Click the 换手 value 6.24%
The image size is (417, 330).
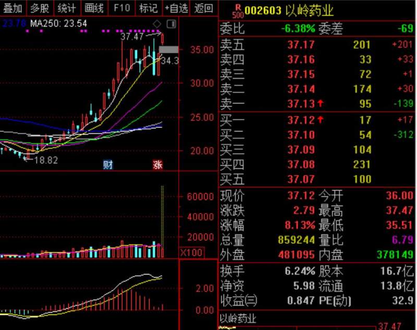pos(300,271)
